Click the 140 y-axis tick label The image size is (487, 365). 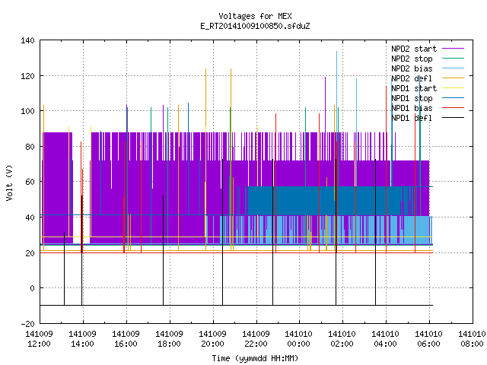[27, 40]
